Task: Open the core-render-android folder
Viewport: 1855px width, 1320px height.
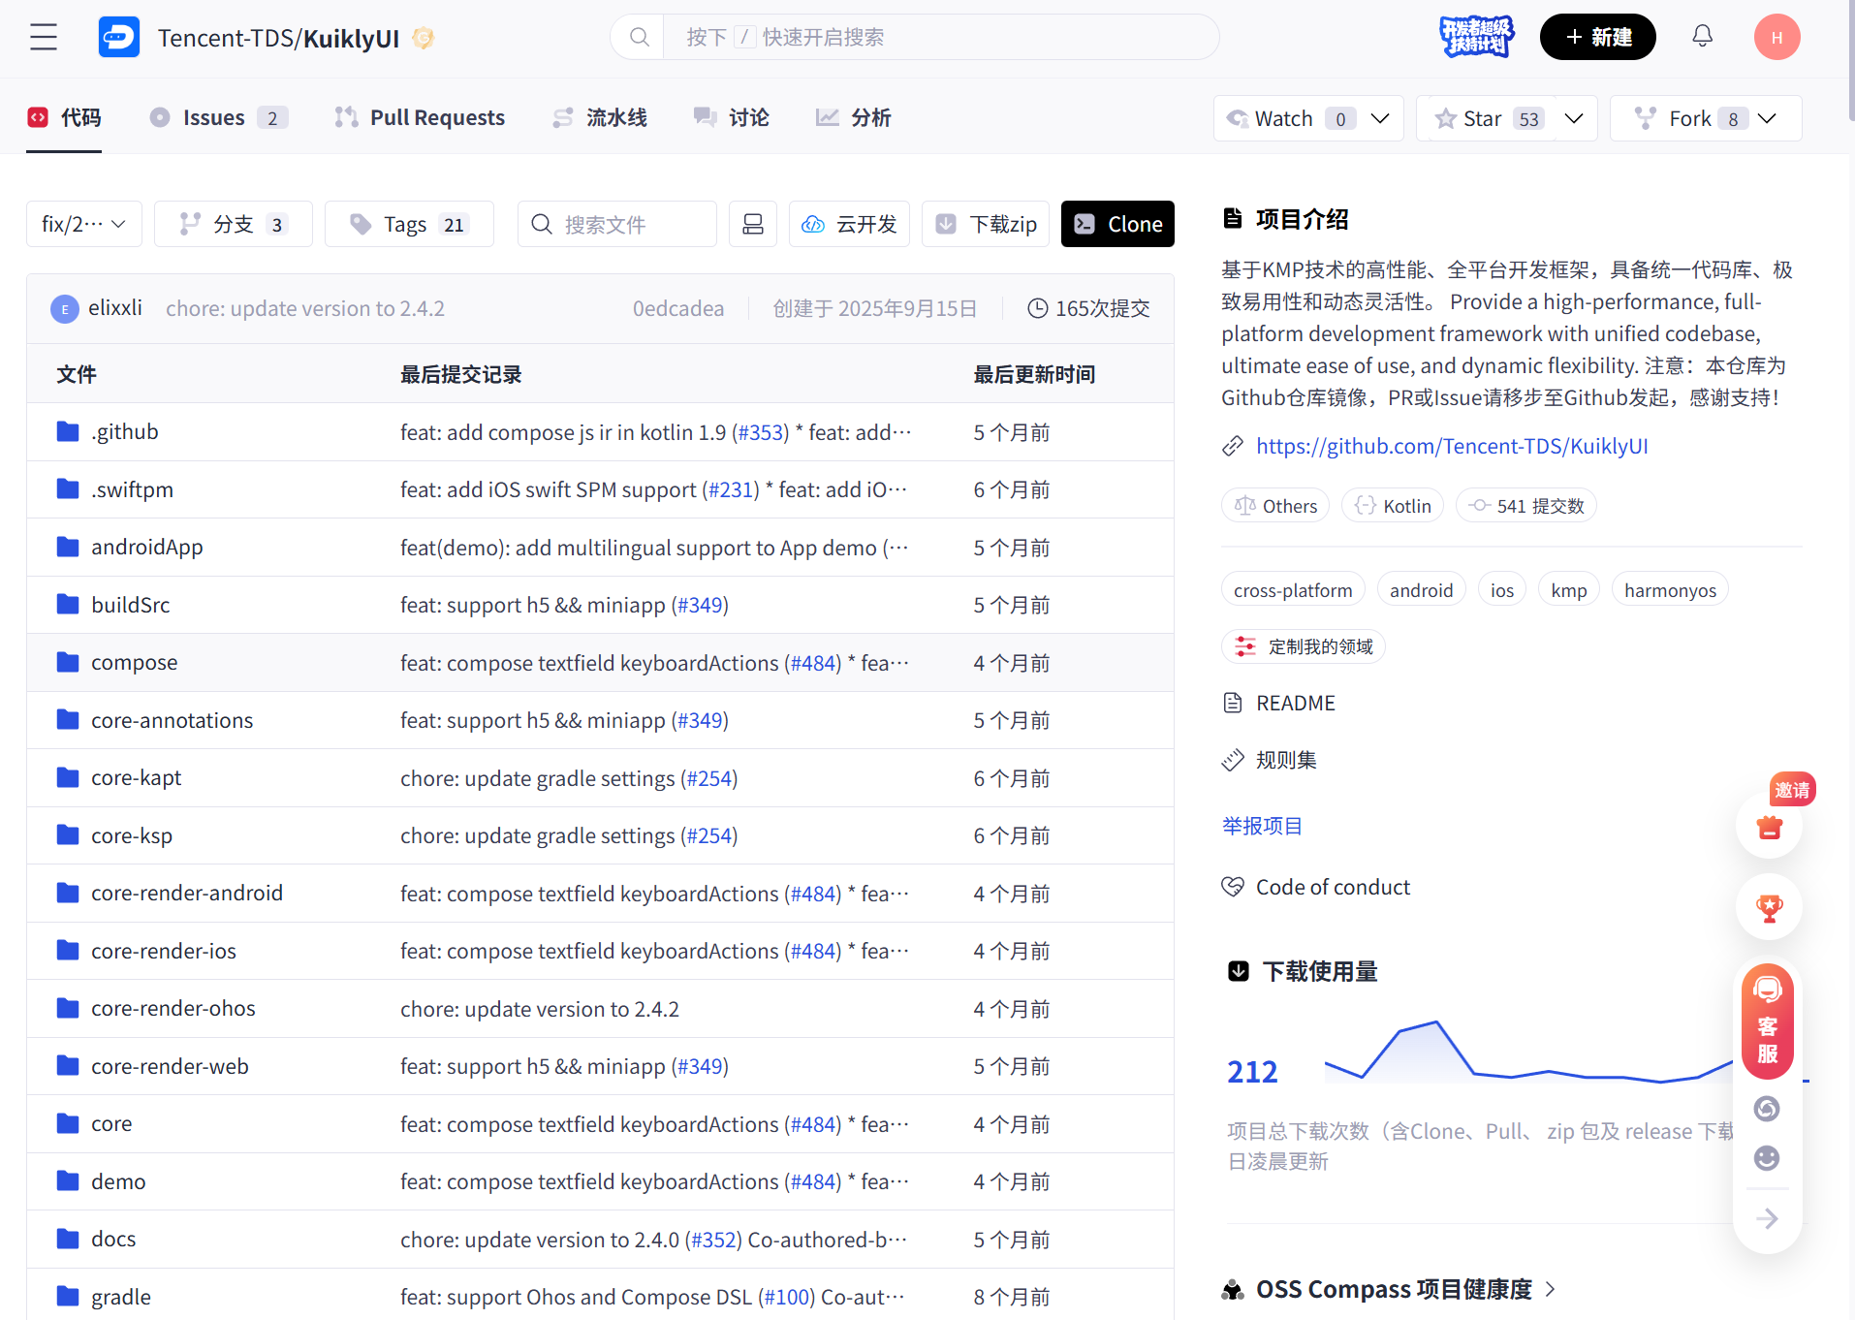Action: pyautogui.click(x=187, y=893)
